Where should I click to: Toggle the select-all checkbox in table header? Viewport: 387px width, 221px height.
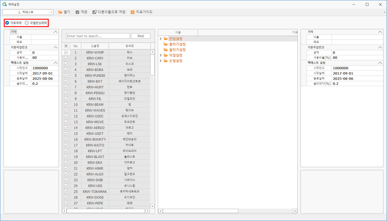click(66, 46)
